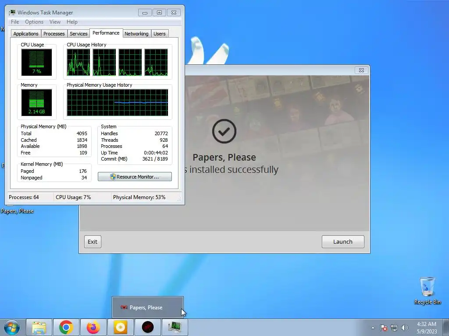Minimize the Windows Task Manager window

point(145,13)
